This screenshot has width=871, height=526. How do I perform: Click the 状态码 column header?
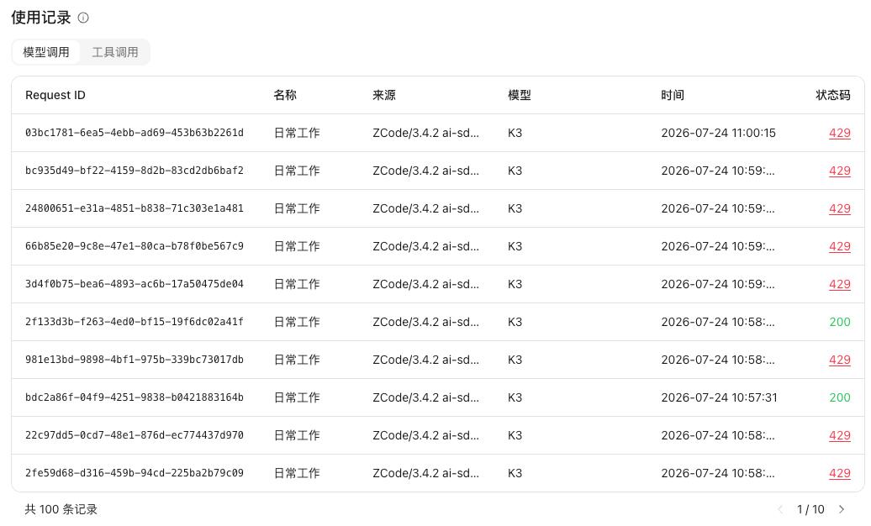(x=832, y=95)
